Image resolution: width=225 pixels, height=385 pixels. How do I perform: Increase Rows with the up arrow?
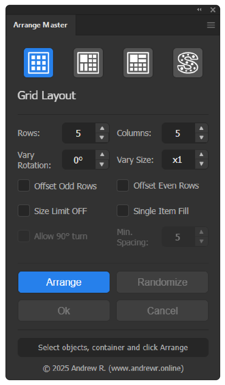click(x=102, y=128)
